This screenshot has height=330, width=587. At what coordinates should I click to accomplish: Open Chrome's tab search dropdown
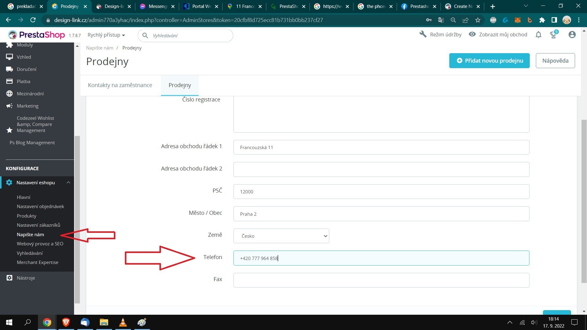(526, 6)
